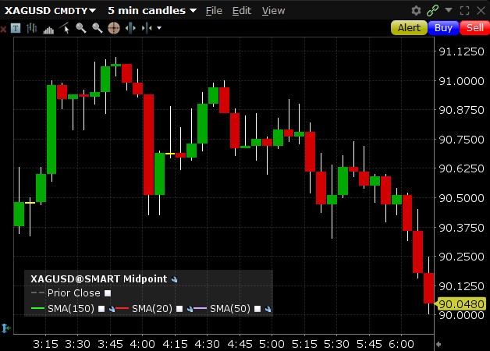Click the red X remove icon in toolbar
Screen dimensions: 490x351
pyautogui.click(x=3, y=29)
